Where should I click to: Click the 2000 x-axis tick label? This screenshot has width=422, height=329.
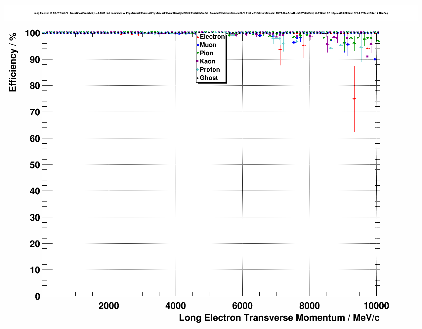pyautogui.click(x=109, y=306)
